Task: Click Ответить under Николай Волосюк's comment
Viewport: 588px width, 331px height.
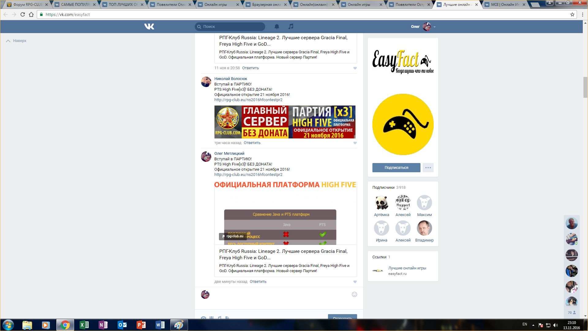Action: click(x=252, y=143)
